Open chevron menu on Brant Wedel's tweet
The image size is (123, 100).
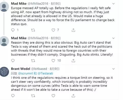point(113,69)
